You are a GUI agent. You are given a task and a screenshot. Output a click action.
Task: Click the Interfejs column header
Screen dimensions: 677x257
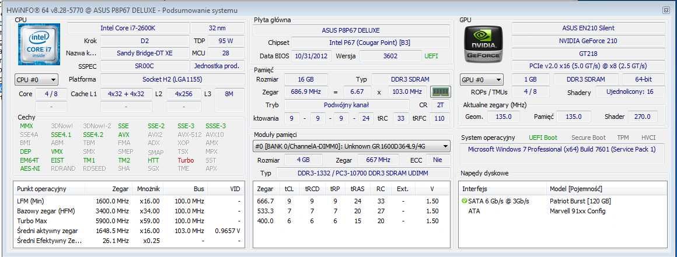point(502,189)
